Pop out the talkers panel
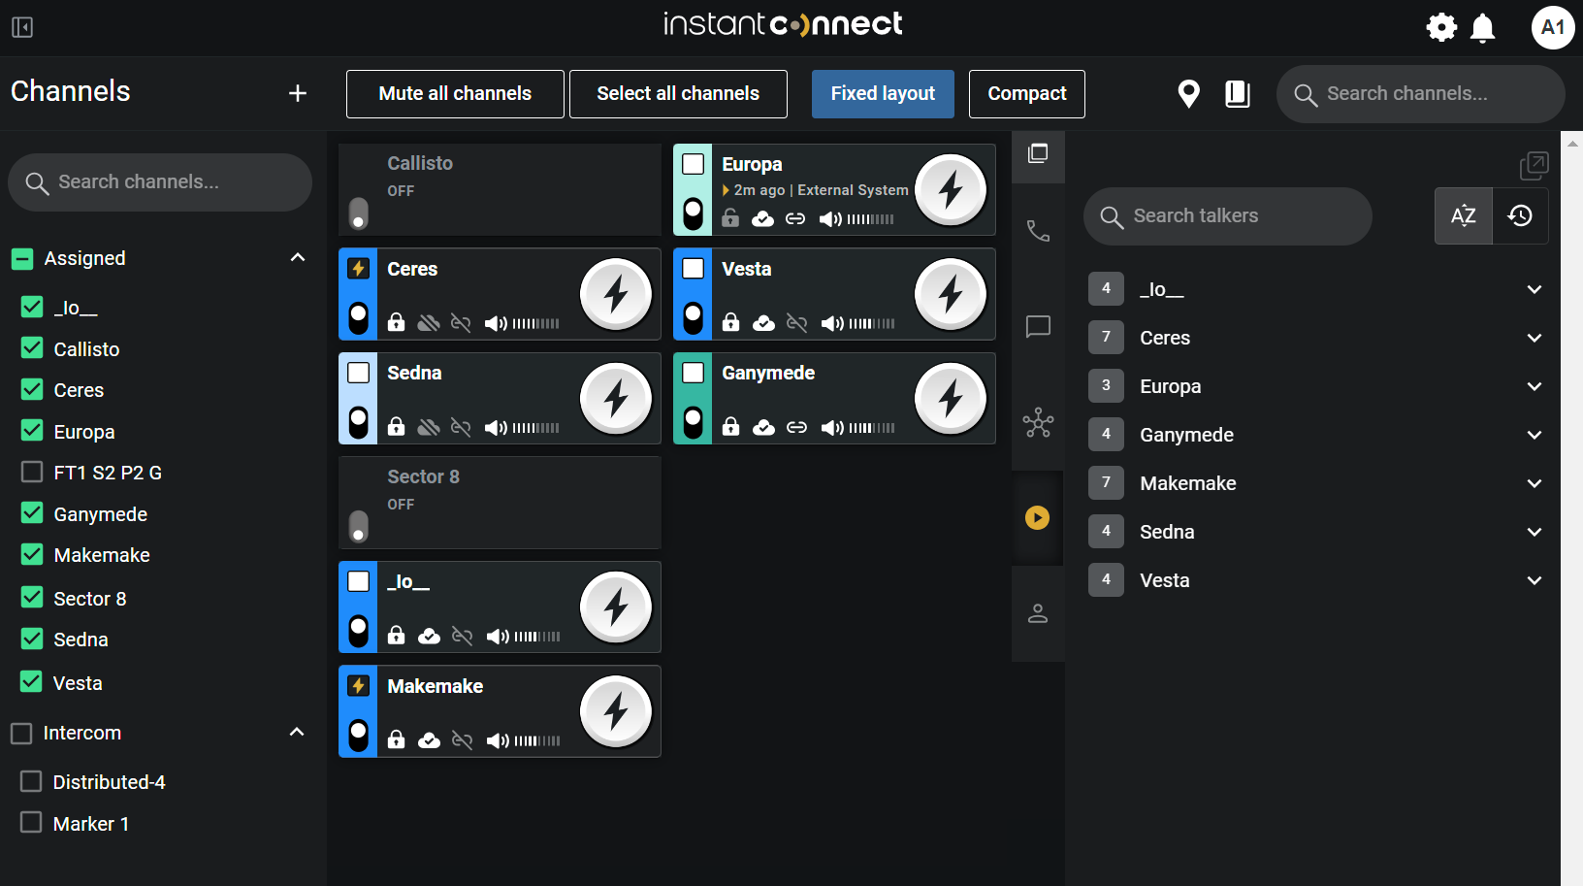The image size is (1583, 886). coord(1534,166)
